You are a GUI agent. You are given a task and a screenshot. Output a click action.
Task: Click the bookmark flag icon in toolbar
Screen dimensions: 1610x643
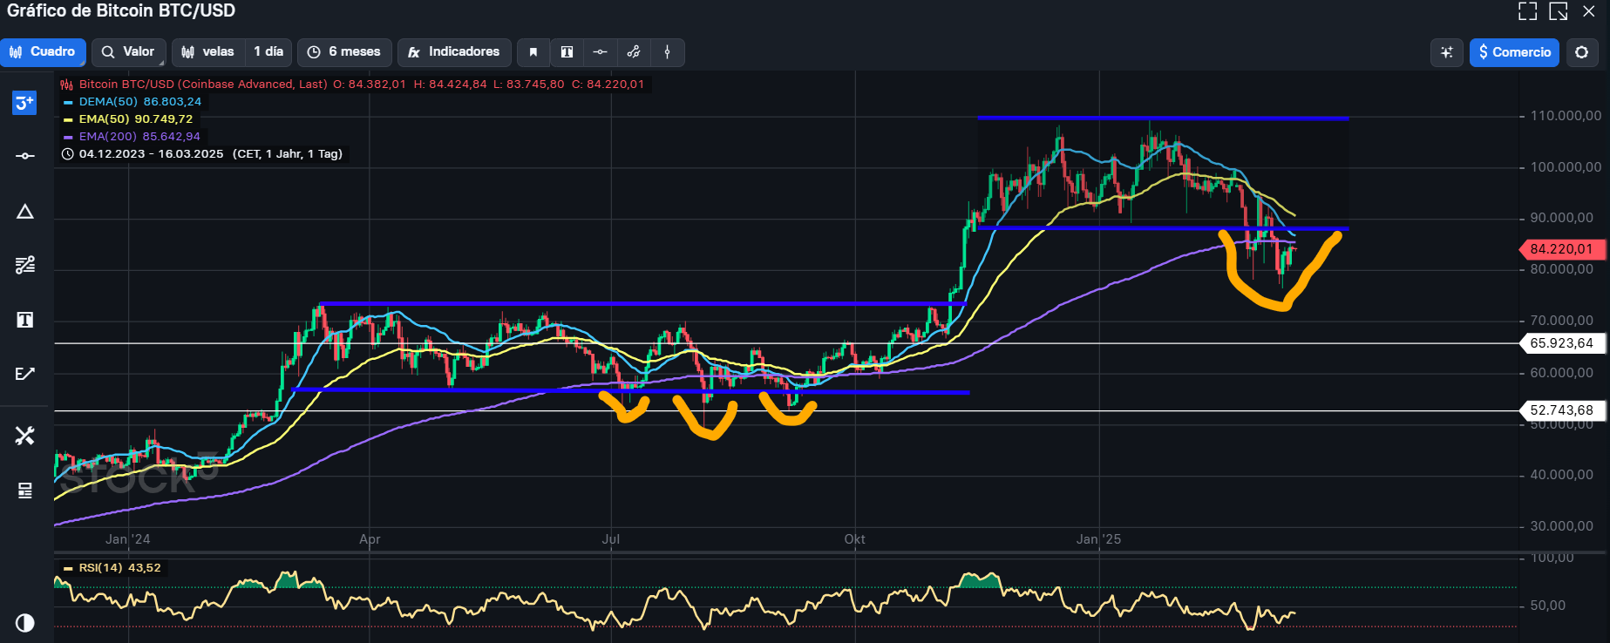pos(533,52)
